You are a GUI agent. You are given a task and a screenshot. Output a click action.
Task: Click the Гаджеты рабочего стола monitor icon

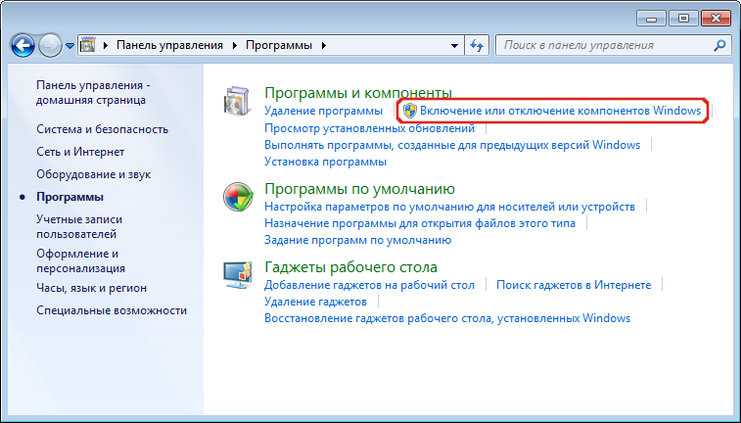237,274
